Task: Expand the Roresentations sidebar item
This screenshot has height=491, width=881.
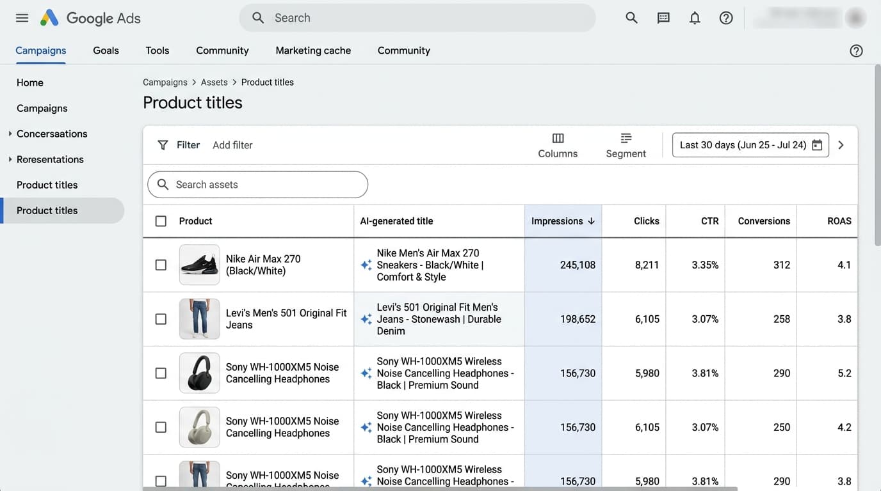Action: [10, 159]
